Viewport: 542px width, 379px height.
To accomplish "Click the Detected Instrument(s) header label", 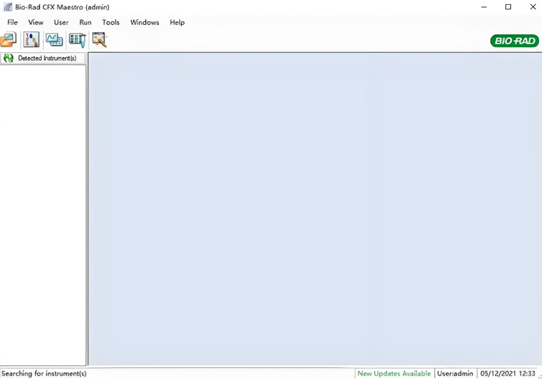I will pyautogui.click(x=47, y=58).
